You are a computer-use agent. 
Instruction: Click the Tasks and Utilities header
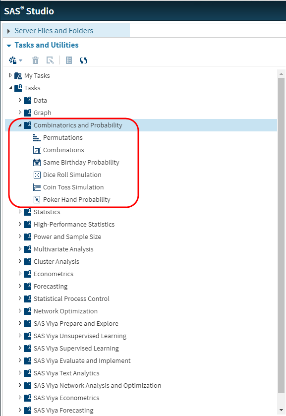(47, 45)
